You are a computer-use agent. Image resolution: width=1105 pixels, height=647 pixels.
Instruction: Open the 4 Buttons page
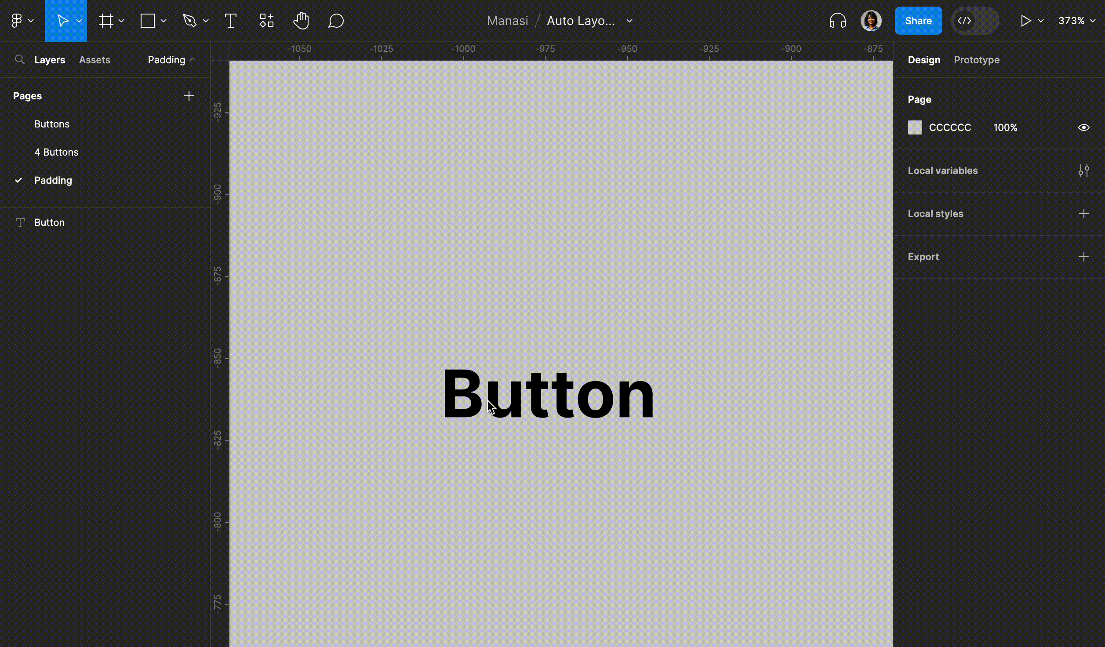click(x=56, y=152)
